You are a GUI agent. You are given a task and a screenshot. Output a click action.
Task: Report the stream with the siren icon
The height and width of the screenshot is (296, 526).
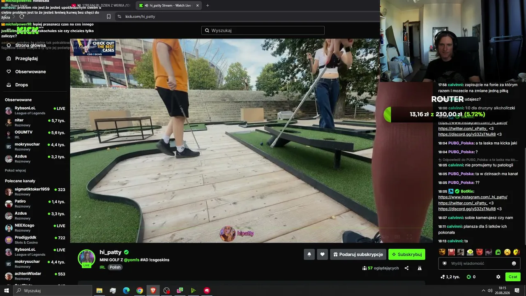click(420, 268)
